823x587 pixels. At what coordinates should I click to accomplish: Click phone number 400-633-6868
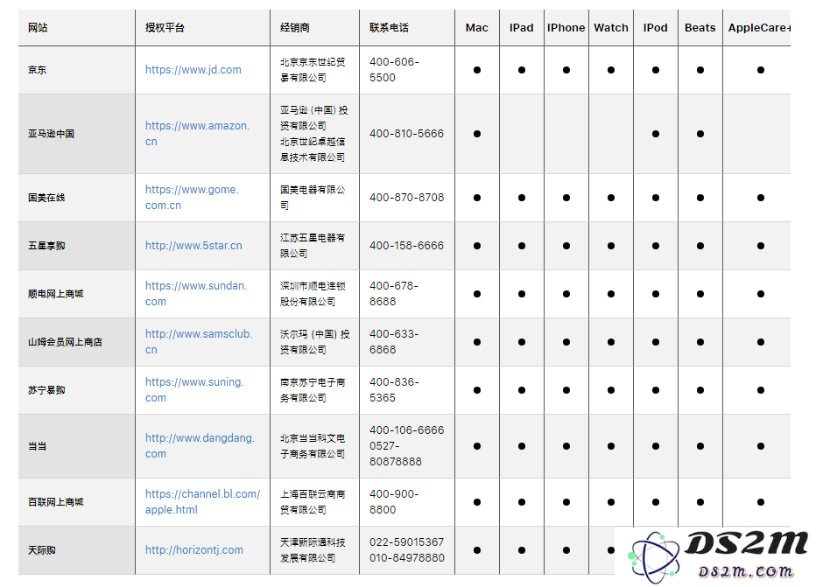(394, 341)
